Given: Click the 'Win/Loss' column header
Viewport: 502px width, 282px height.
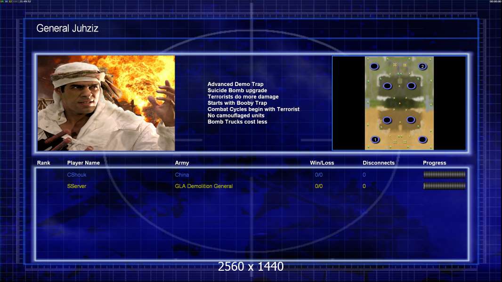Looking at the screenshot, I should coord(322,163).
